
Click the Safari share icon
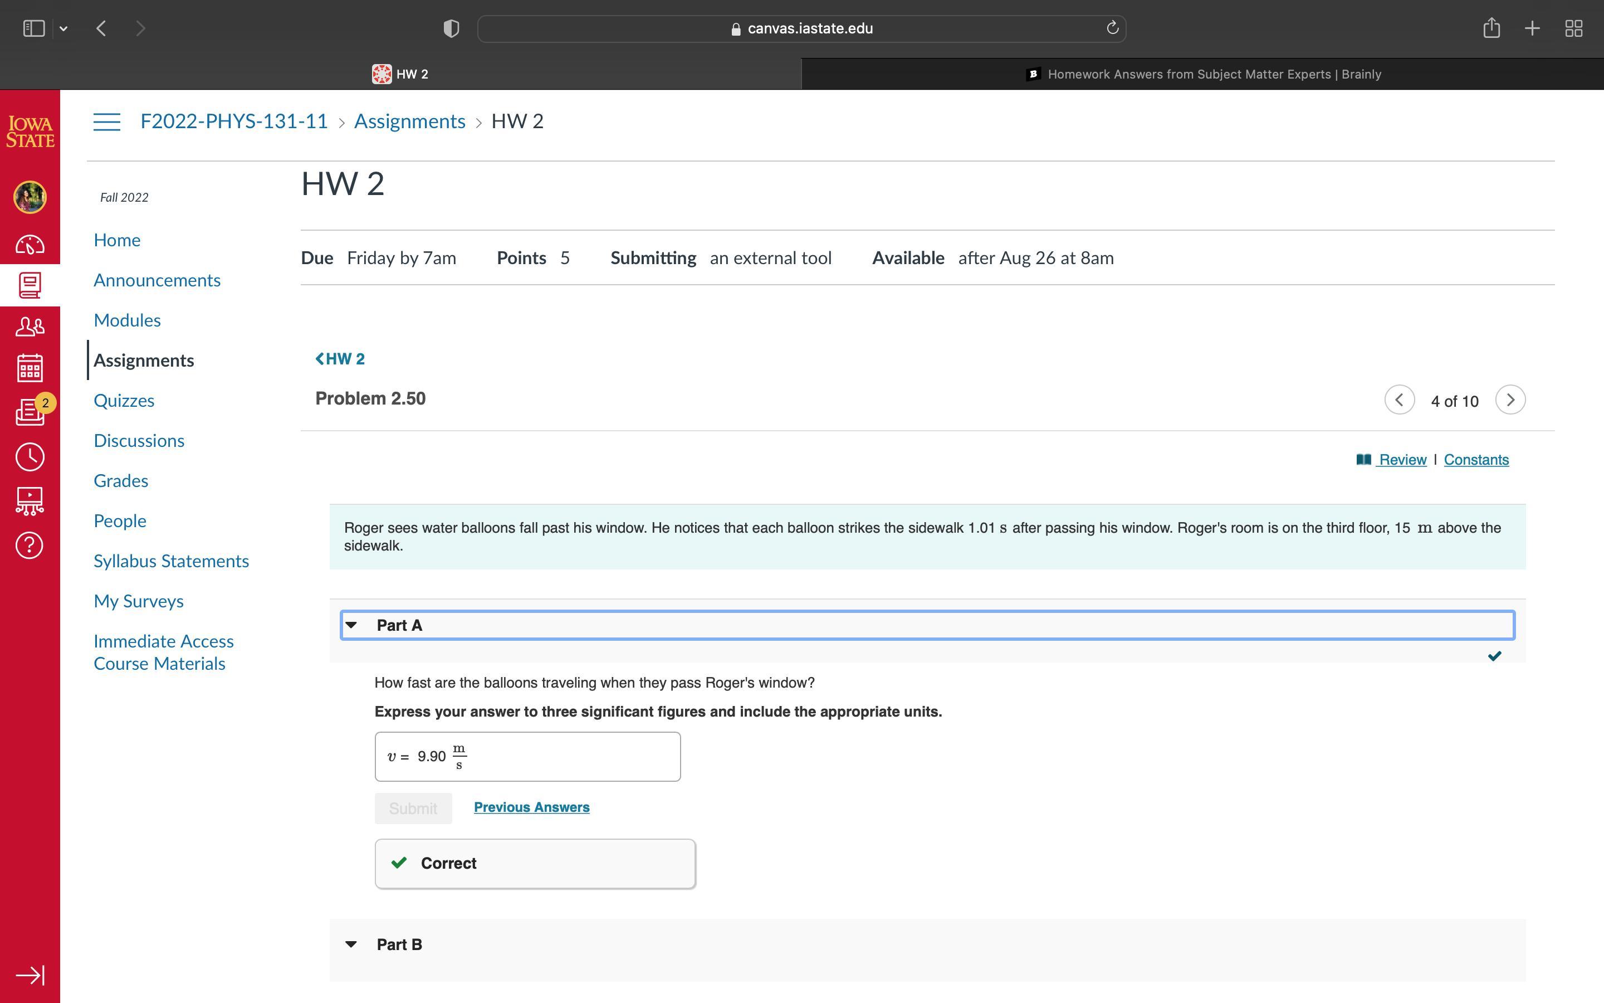(1491, 28)
